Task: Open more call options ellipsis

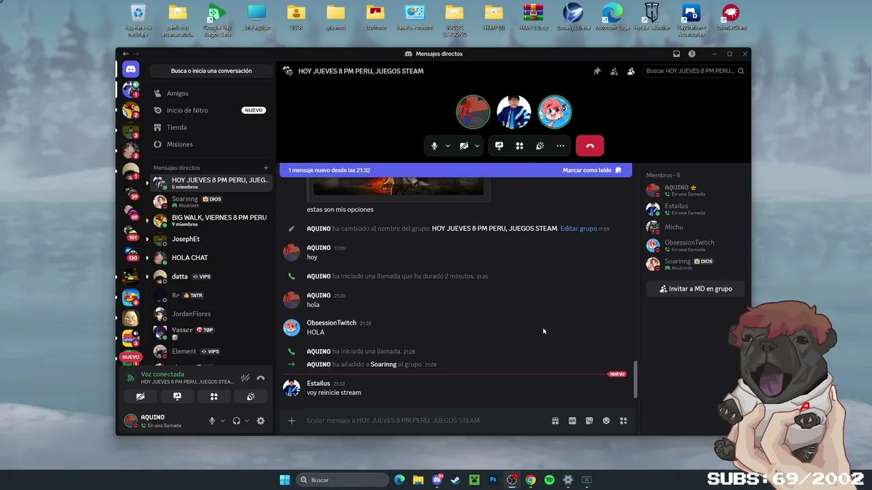Action: 560,146
